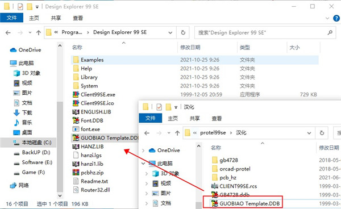Image resolution: width=341 pixels, height=209 pixels.
Task: Go up one level in Design Explorer window
Action: point(39,32)
